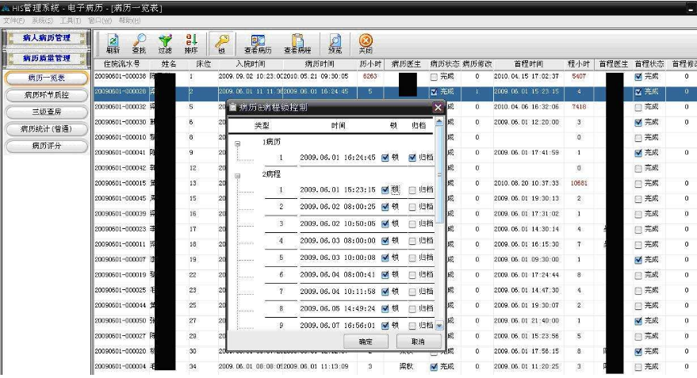Image resolution: width=697 pixels, height=378 pixels.
Task: Click the 程小时 column header
Action: point(579,64)
